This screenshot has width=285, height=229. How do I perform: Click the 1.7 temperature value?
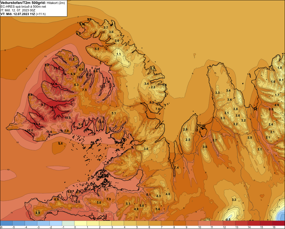click(x=277, y=95)
